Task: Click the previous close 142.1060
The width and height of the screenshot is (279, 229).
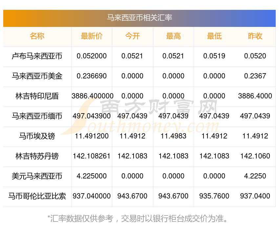Action: 255,156
